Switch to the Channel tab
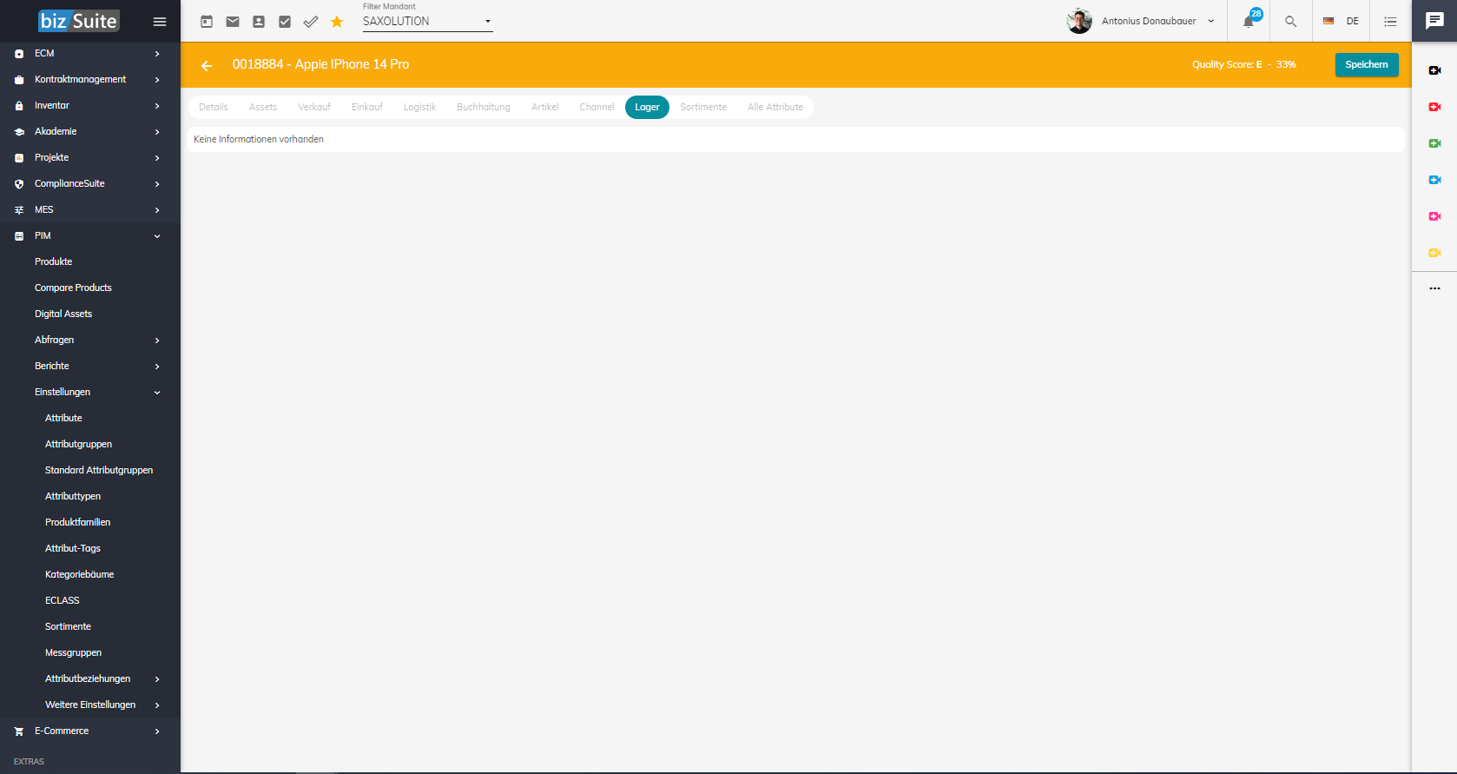Screen dimensions: 1457x774 pos(597,107)
